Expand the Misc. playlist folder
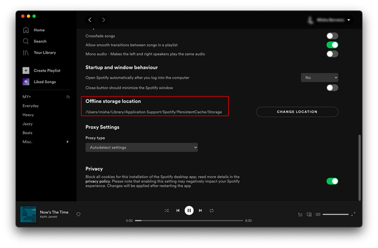 click(x=67, y=142)
